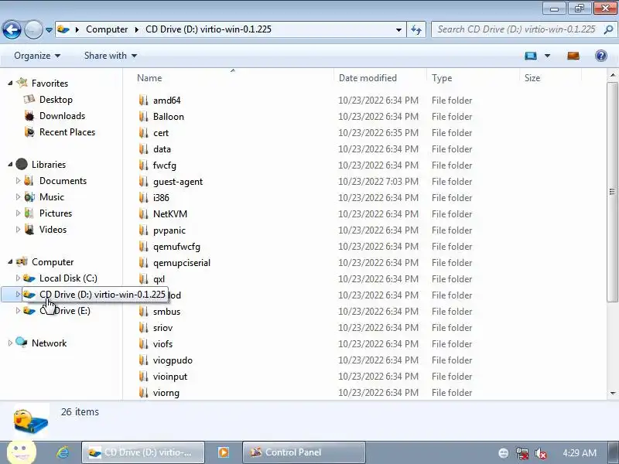Switch to Control Panel taskbar button

tap(304, 452)
